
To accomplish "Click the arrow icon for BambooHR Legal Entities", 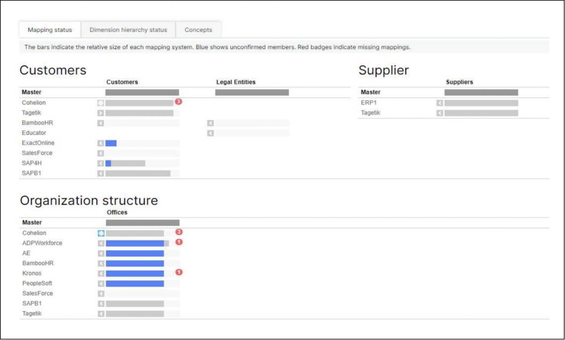I will pyautogui.click(x=210, y=123).
